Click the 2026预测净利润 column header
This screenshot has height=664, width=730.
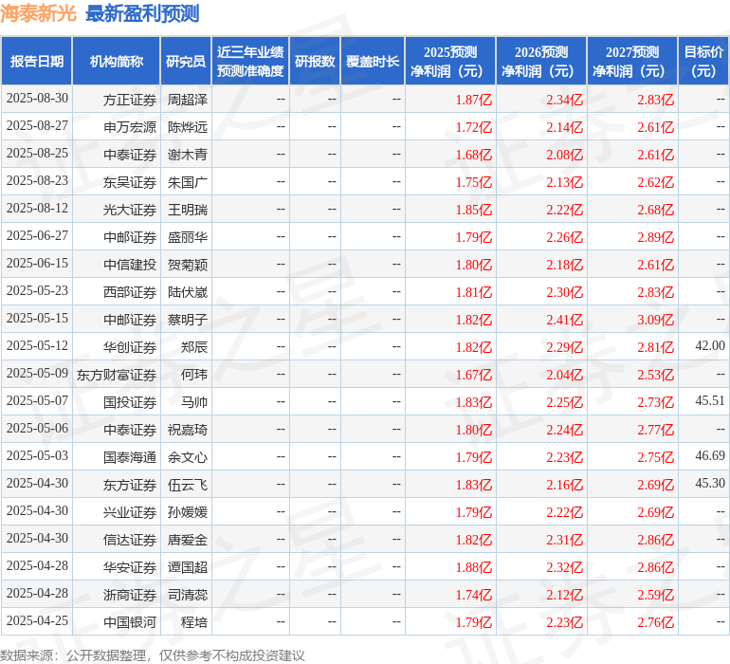point(541,61)
